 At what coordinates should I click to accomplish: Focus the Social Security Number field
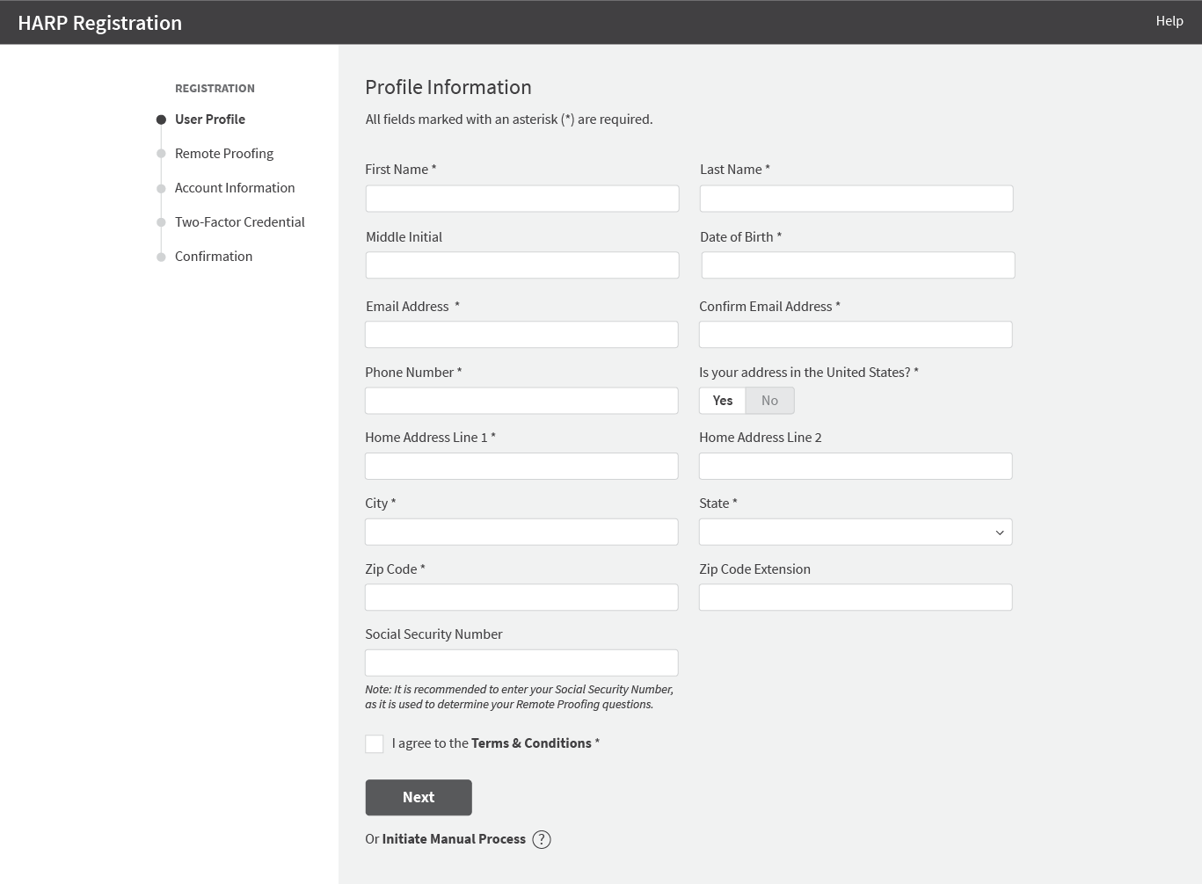pos(521,663)
